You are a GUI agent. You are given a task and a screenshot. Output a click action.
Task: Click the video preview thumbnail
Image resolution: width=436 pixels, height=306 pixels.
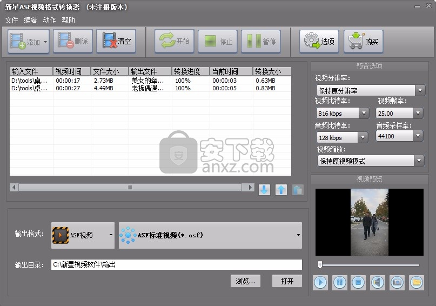(369, 222)
